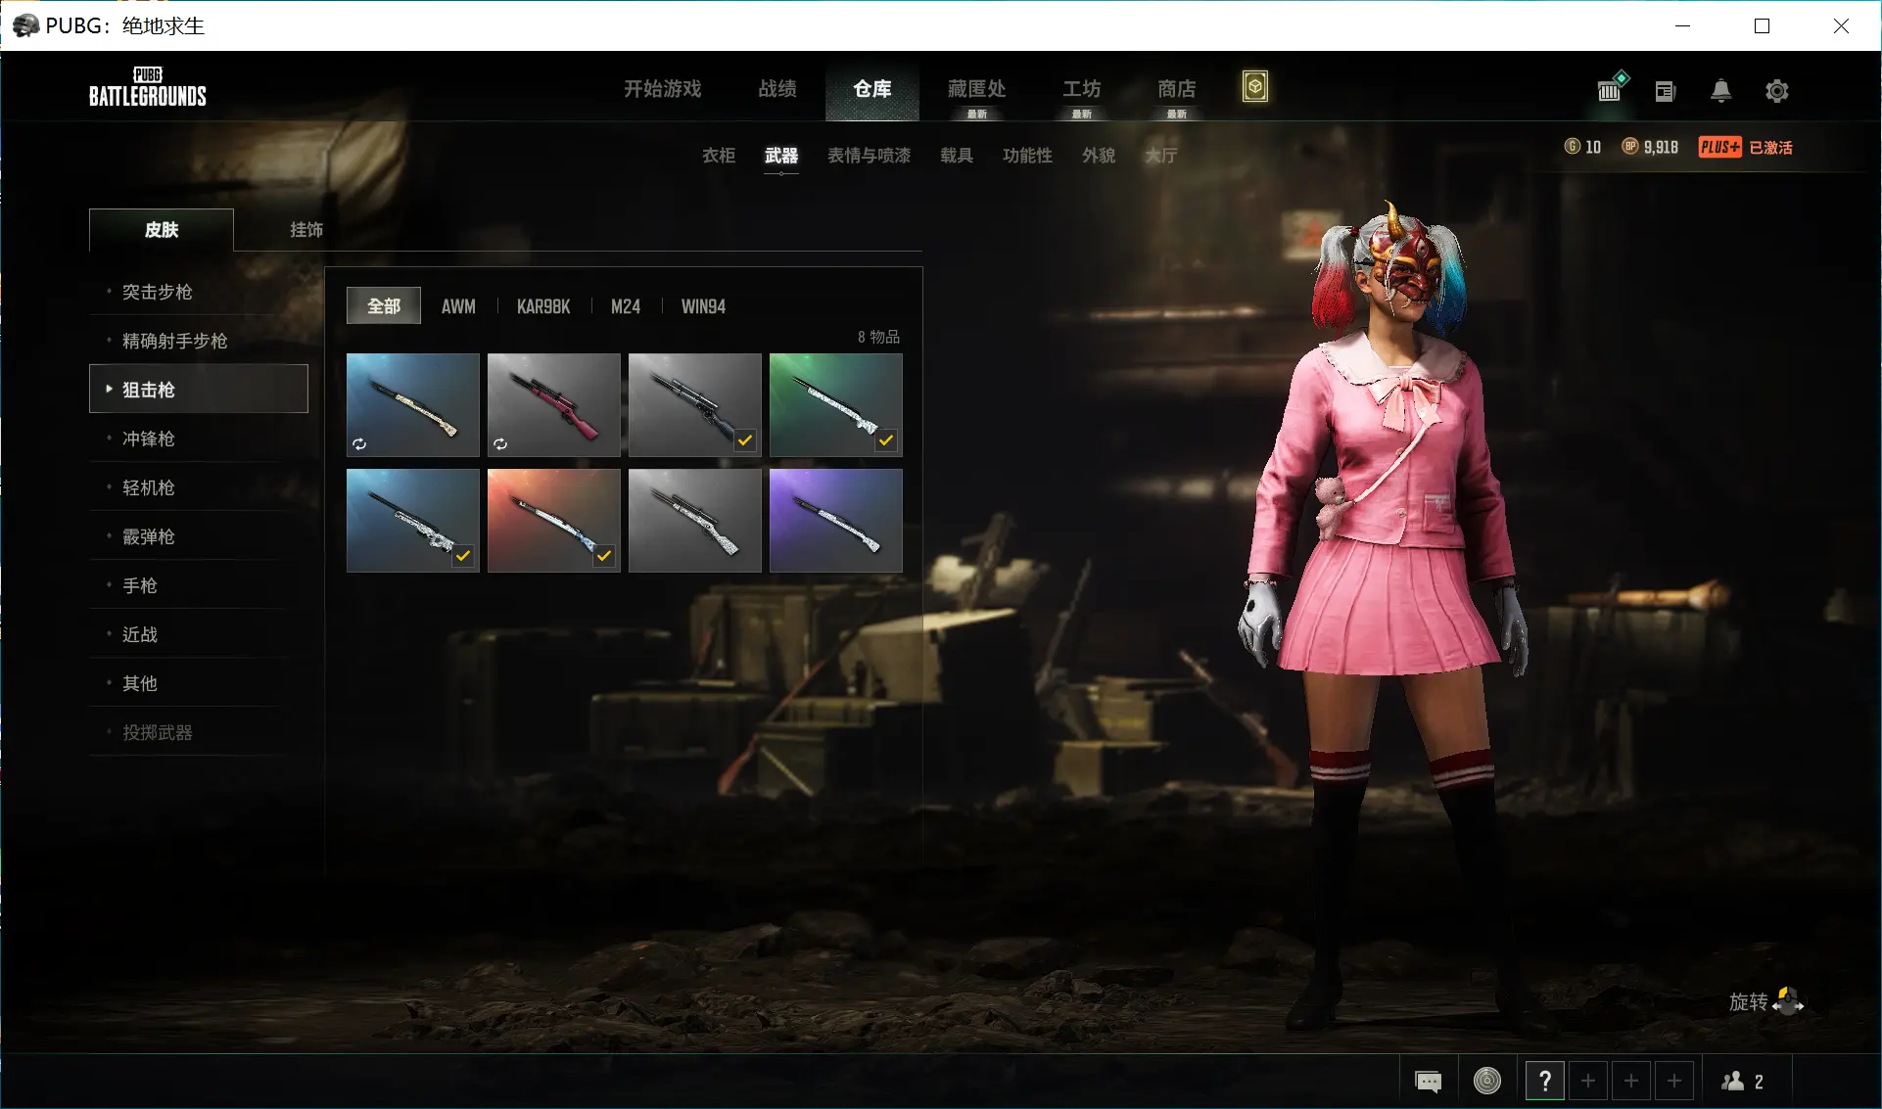The image size is (1882, 1109).
Task: Select the 皮肤 tab
Action: (x=162, y=229)
